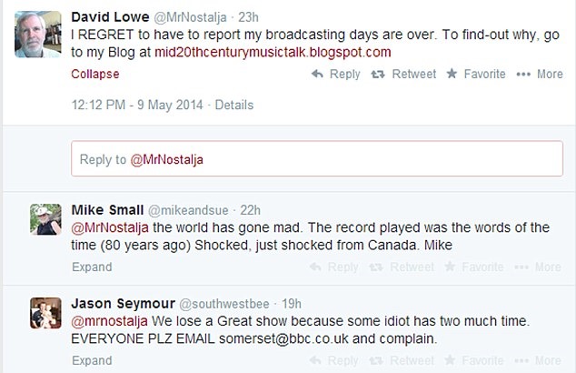
Task: Expand Jason Seymour's reply
Action: [91, 360]
